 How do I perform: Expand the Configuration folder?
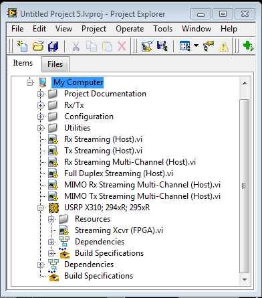pos(40,117)
